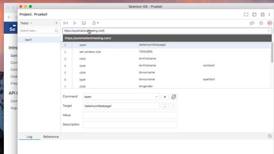Switch to the Reference tab
This screenshot has height=154, width=274.
click(x=51, y=137)
